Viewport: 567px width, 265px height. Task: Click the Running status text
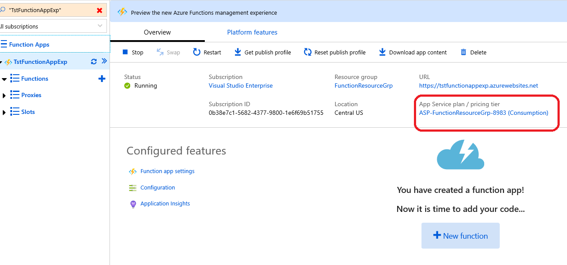tap(146, 85)
